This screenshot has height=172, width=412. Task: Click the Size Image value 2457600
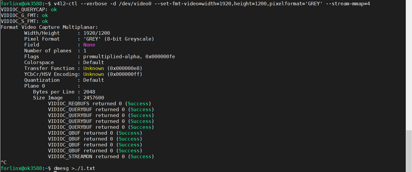[x=94, y=98]
